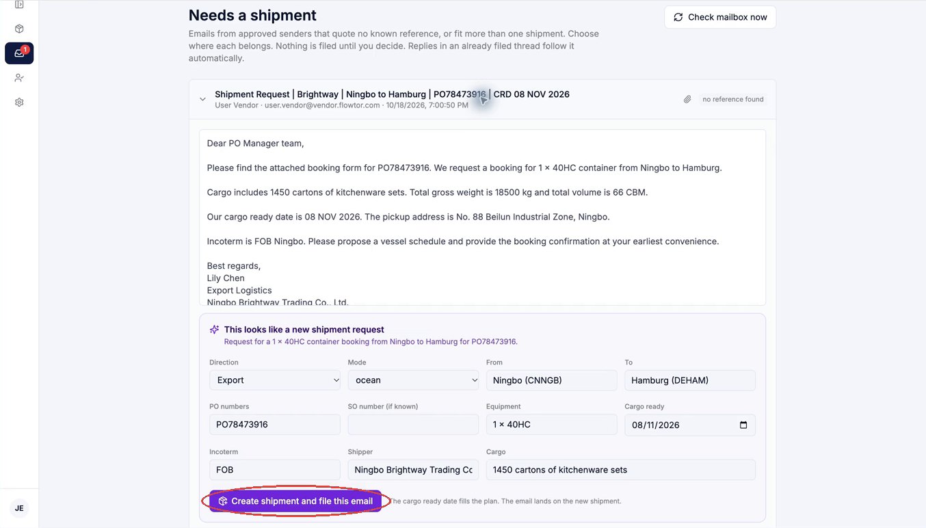Click the empty SO number field
The width and height of the screenshot is (926, 528).
coord(413,425)
